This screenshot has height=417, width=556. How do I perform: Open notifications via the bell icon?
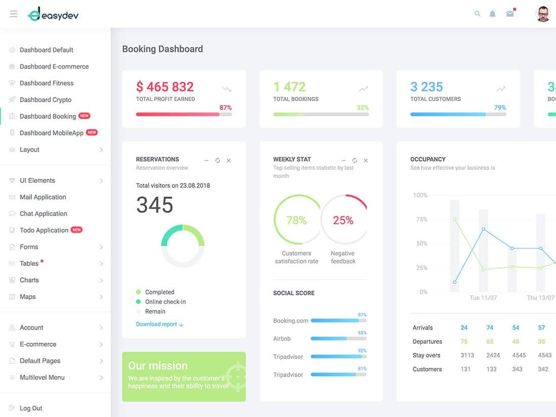point(492,14)
